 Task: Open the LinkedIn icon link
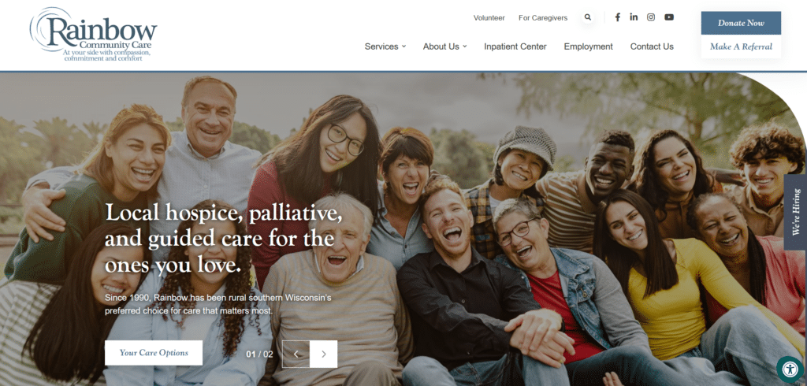click(634, 17)
